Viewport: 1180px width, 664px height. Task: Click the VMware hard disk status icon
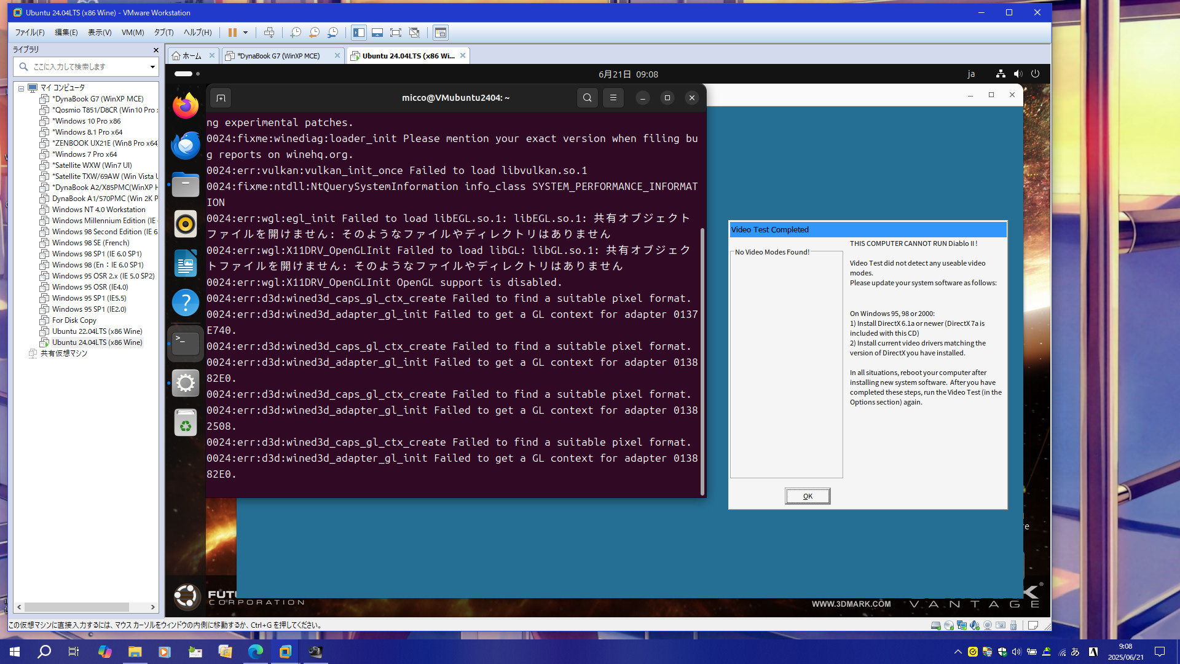[935, 625]
